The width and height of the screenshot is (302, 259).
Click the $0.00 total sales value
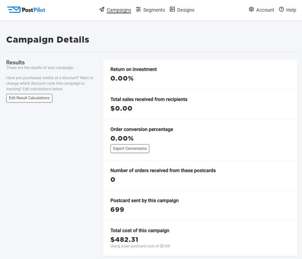coord(121,108)
